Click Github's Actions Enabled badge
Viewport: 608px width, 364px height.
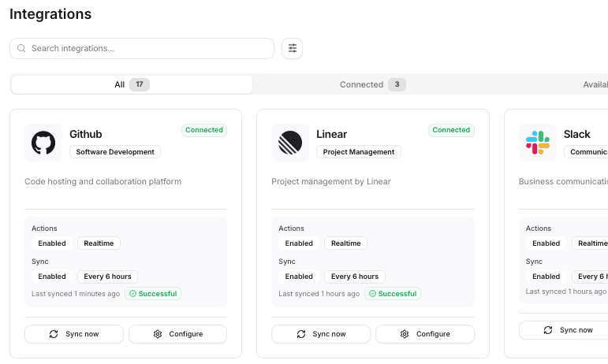(x=52, y=243)
